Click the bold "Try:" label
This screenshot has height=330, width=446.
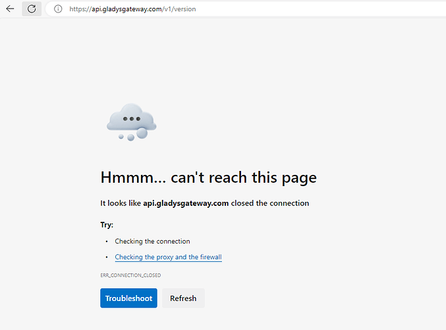coord(107,225)
